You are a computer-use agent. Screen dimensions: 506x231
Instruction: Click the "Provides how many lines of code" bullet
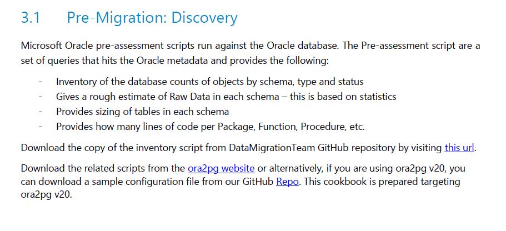point(211,127)
